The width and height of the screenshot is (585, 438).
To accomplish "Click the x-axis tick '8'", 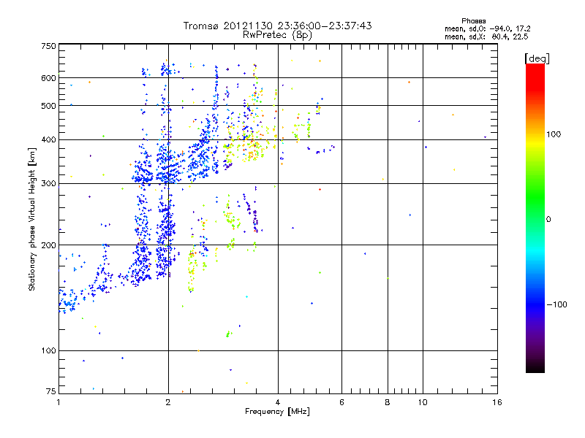I will click(x=388, y=402).
